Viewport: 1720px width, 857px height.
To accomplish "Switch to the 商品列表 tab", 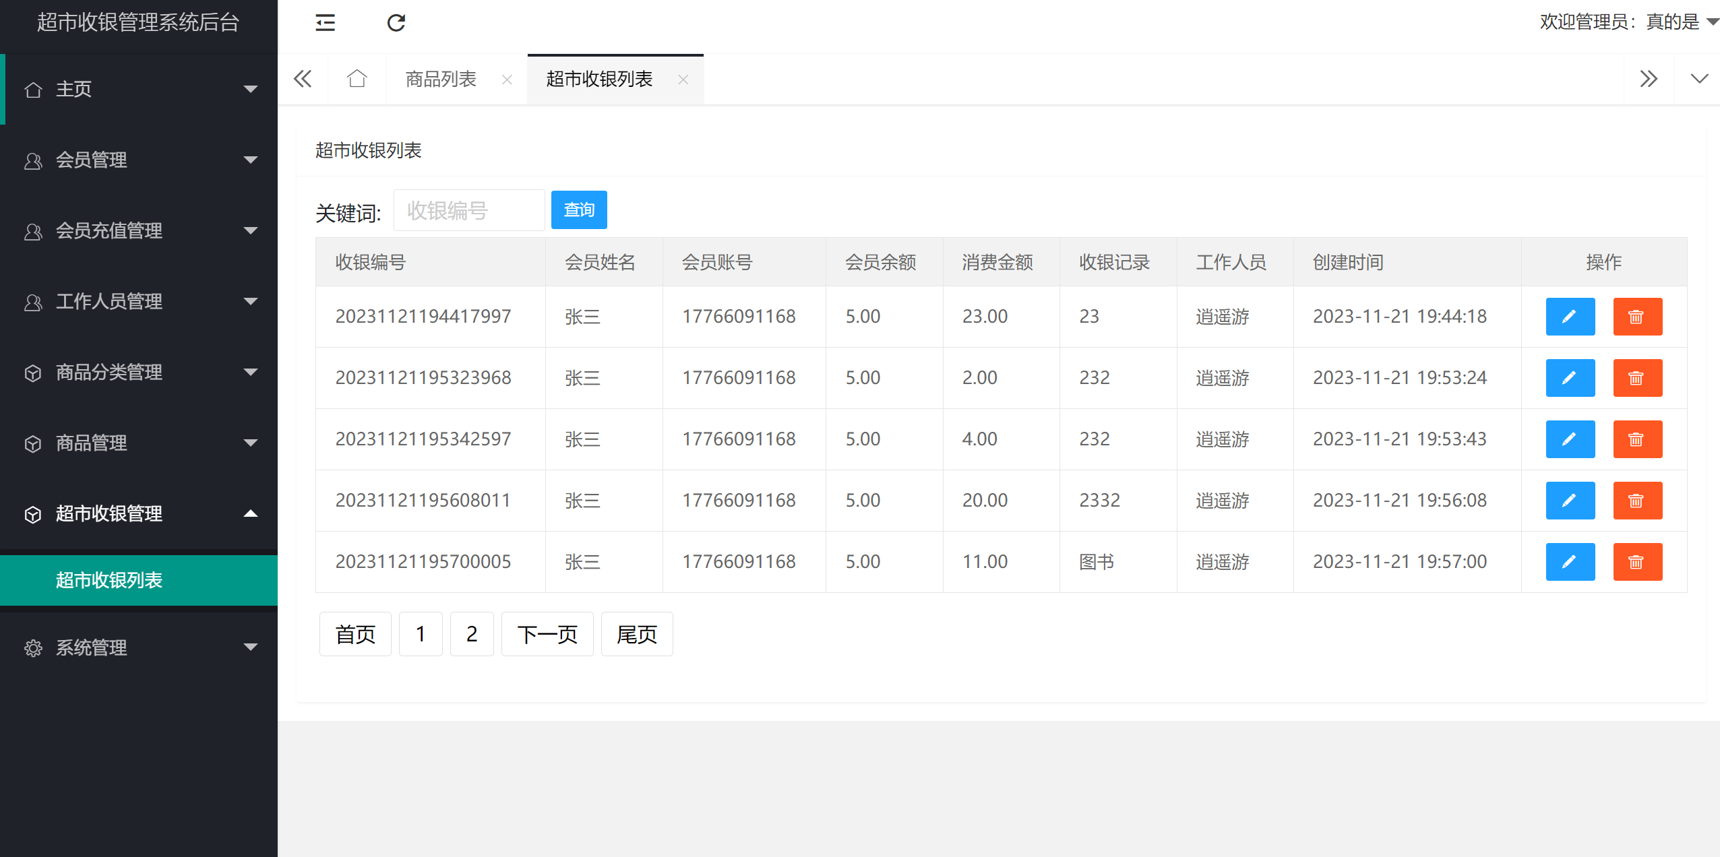I will (439, 79).
